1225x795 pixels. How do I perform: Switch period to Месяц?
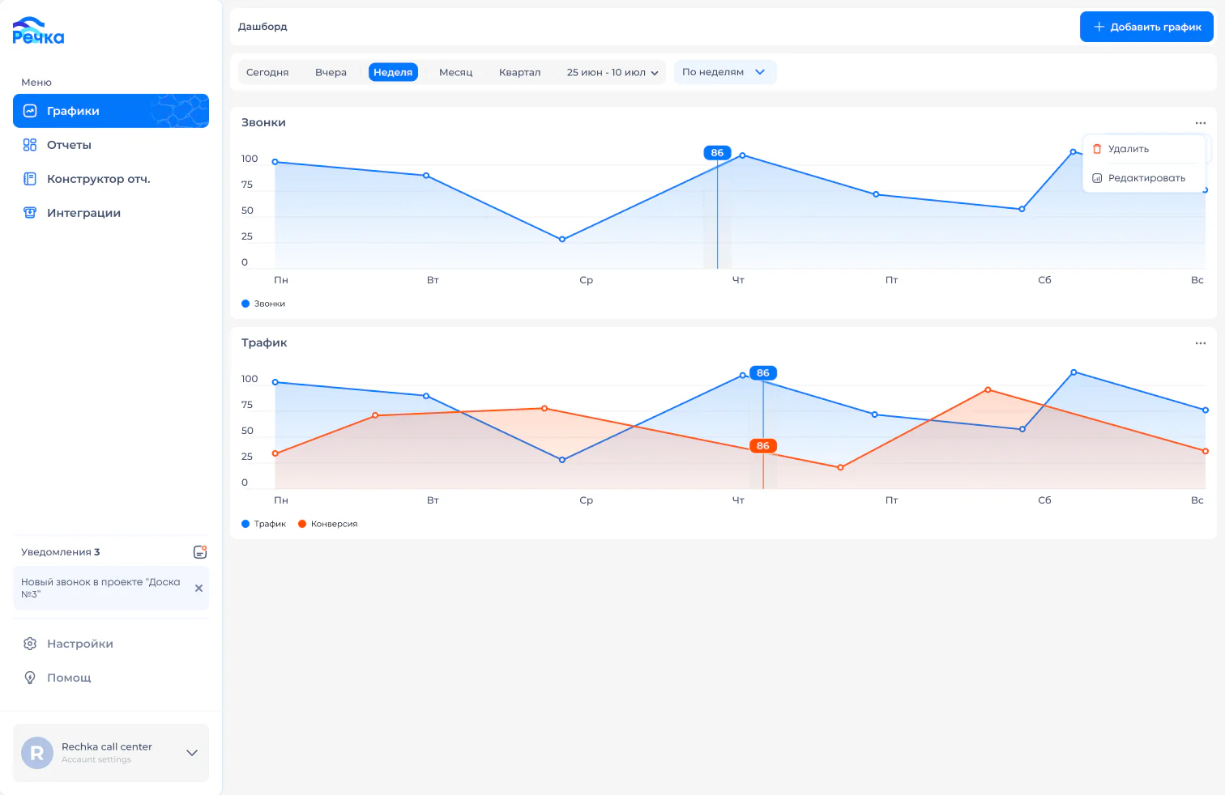455,72
